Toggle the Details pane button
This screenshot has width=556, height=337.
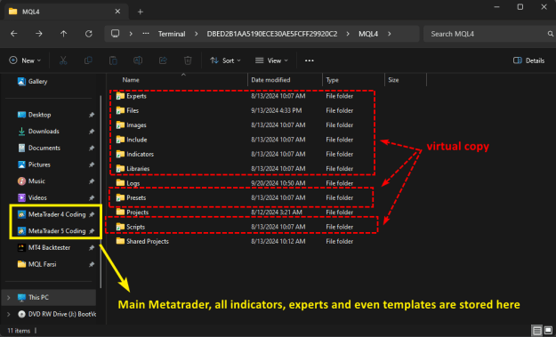528,60
